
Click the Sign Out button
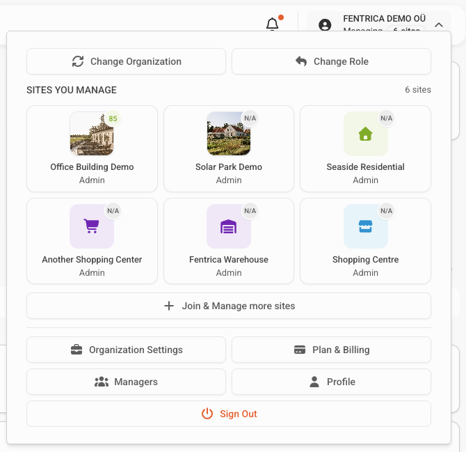[229, 414]
